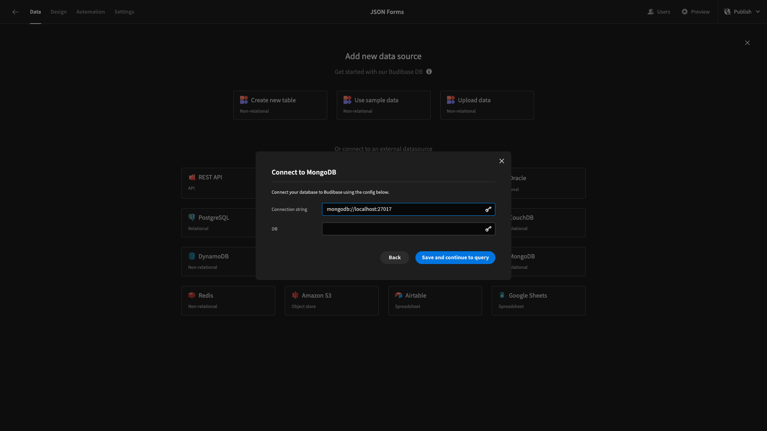Select the Airtable datasource icon
The height and width of the screenshot is (431, 767).
click(x=399, y=295)
